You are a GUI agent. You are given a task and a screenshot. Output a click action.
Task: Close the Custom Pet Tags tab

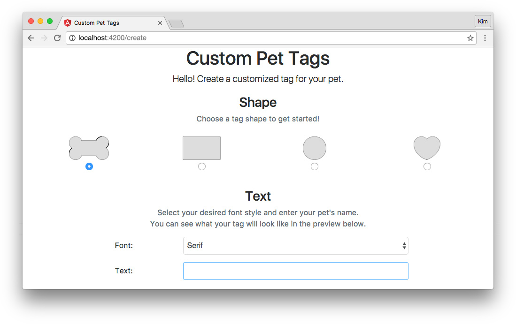click(x=160, y=23)
